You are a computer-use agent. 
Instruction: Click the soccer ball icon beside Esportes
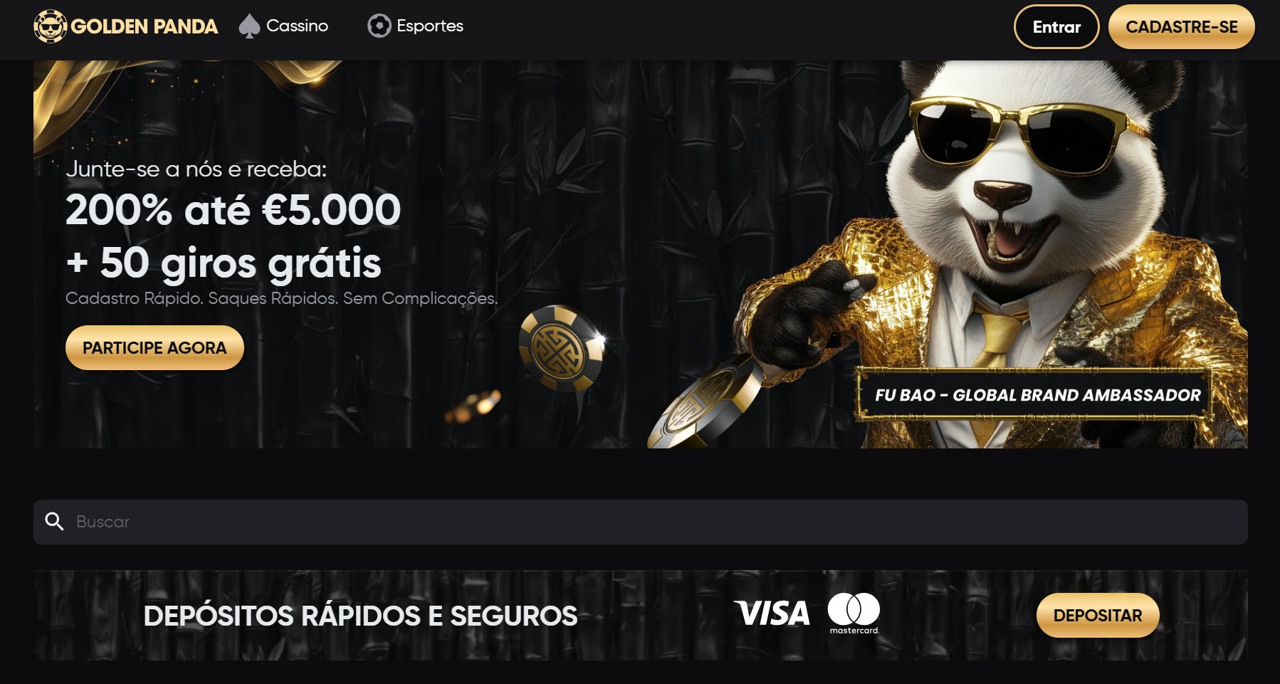pyautogui.click(x=379, y=26)
